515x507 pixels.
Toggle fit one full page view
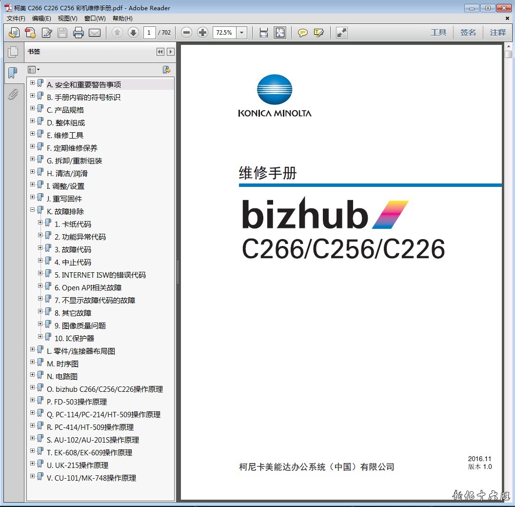(280, 33)
